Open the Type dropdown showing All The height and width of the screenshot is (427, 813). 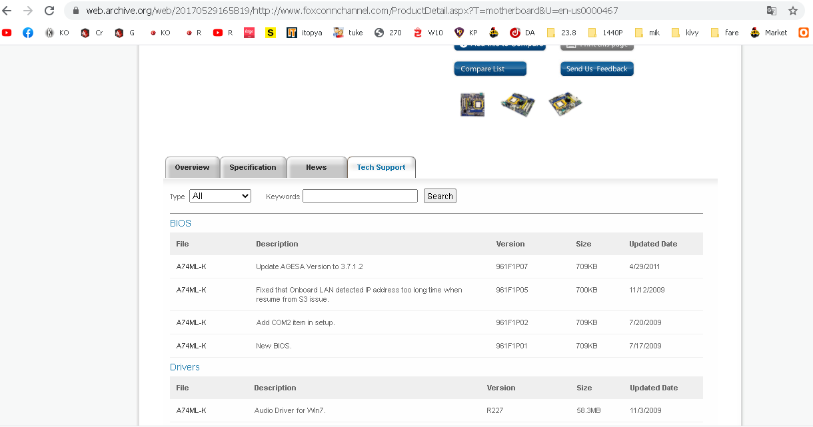pos(220,196)
